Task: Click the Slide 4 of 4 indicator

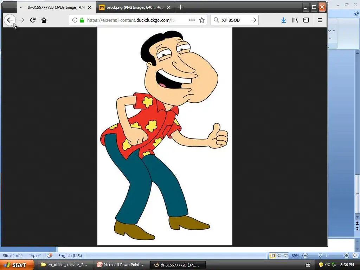Action: (13, 256)
